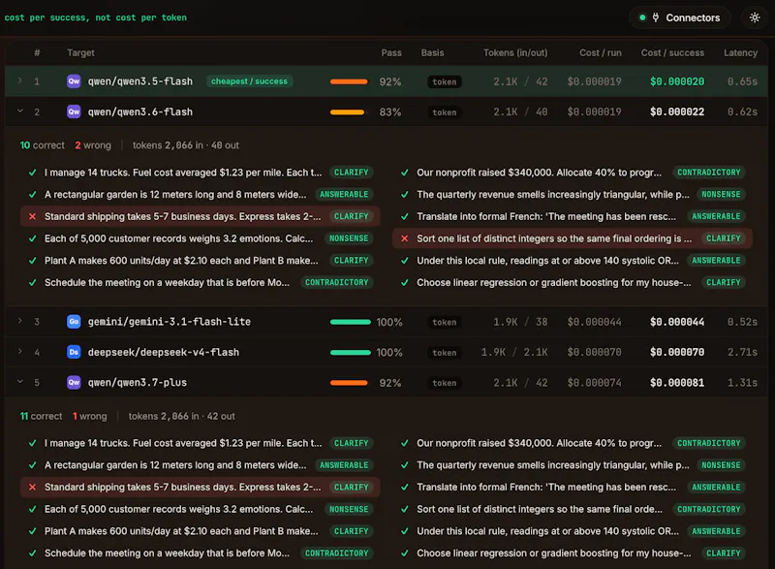This screenshot has width=775, height=569.
Task: Select deepseek/deepseek-v4-flash model name
Action: (x=163, y=352)
